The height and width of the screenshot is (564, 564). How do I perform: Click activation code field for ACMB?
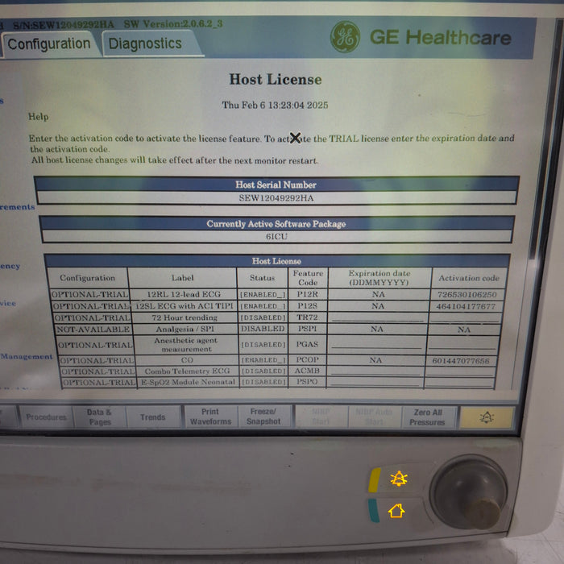(460, 371)
